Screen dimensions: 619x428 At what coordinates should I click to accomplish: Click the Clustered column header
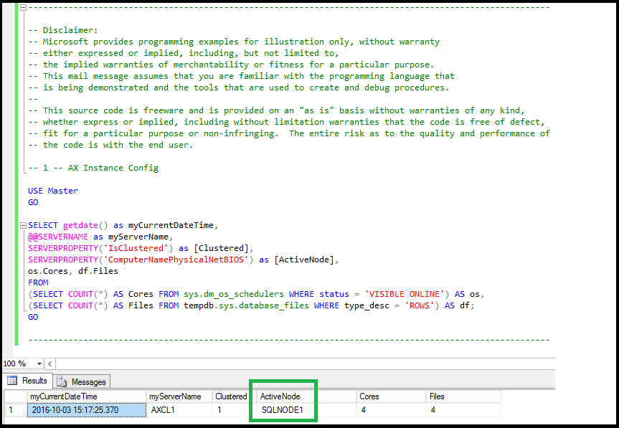[x=231, y=396]
